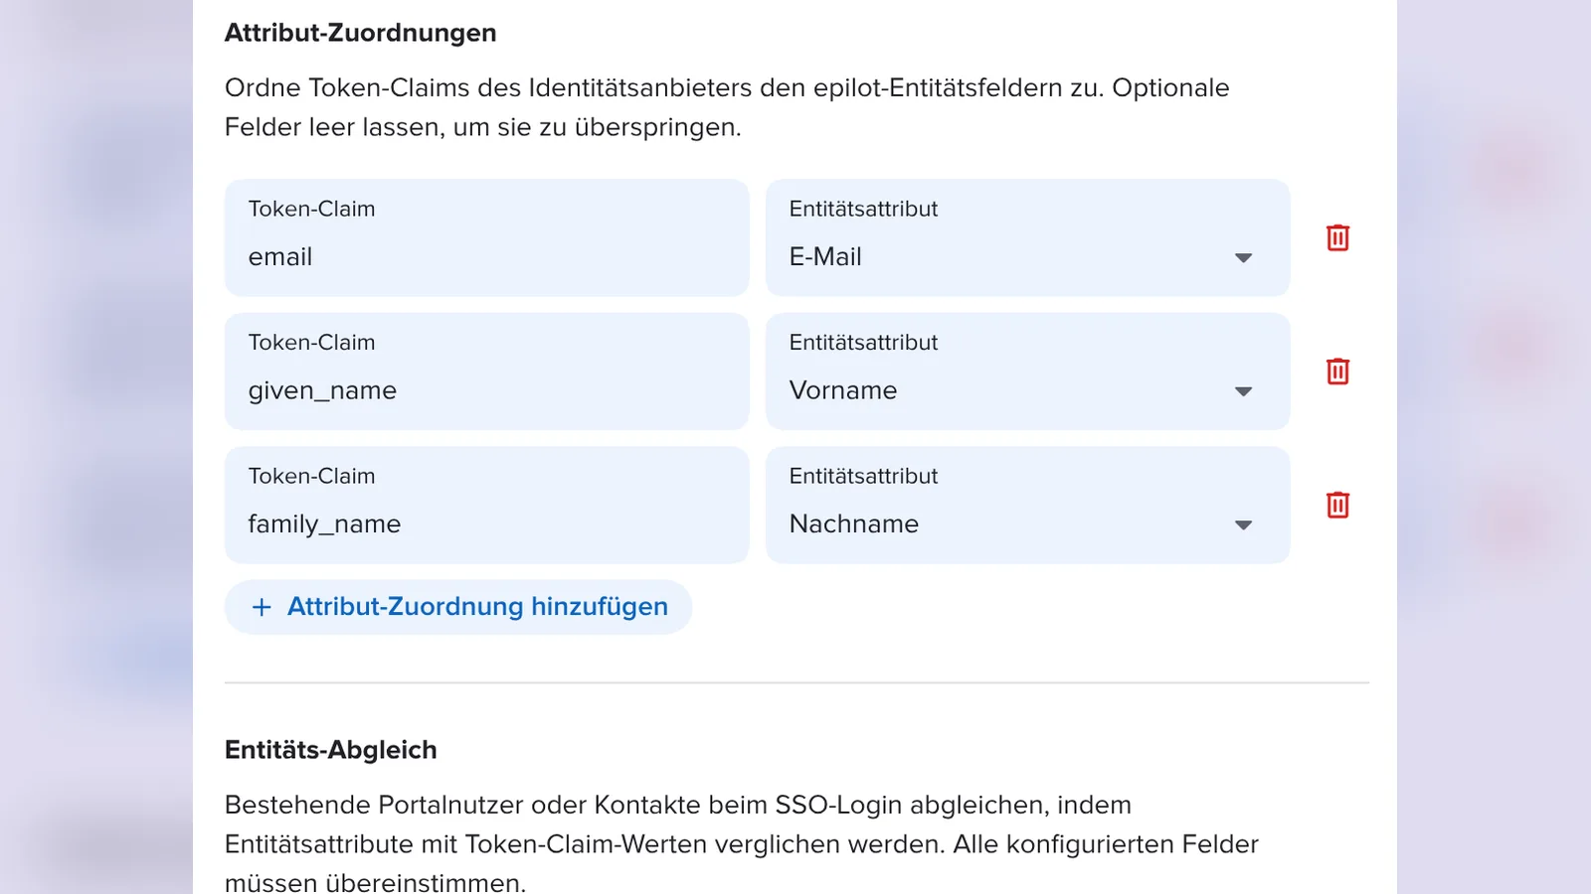Select the Attribut-Zuordnungen heading text

pyautogui.click(x=360, y=33)
